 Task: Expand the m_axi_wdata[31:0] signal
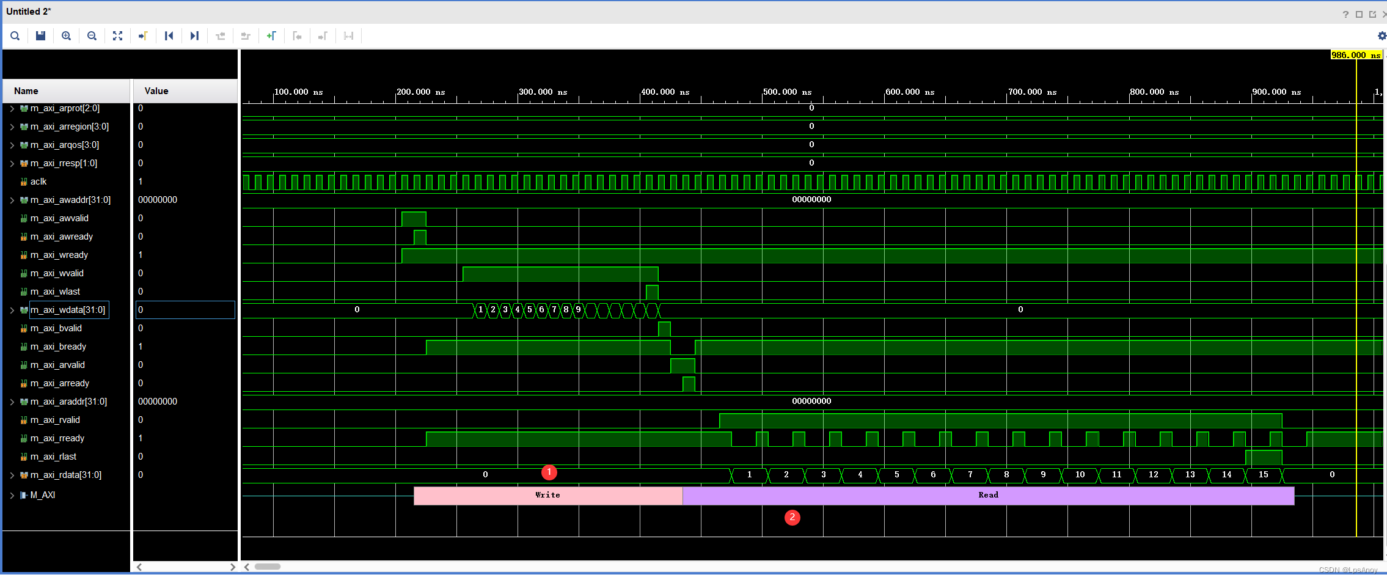tap(12, 310)
